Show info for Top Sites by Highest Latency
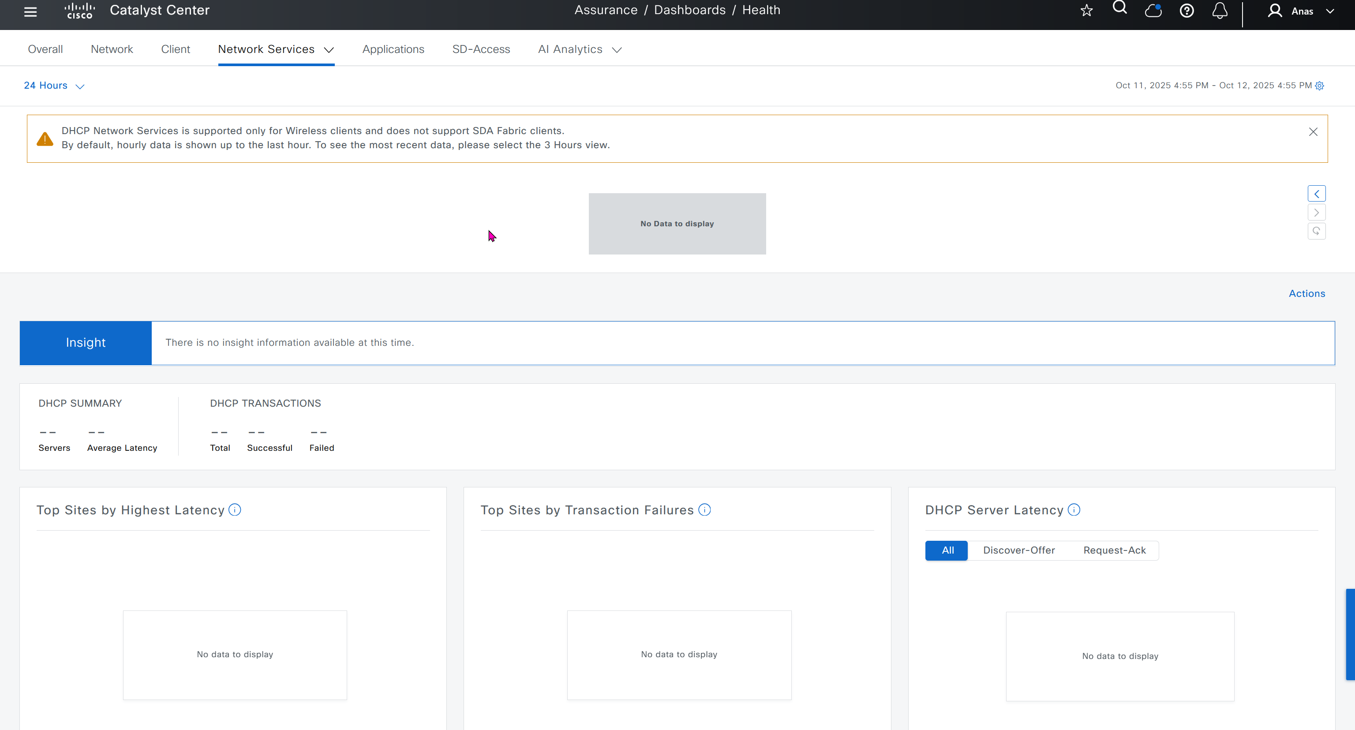Screen dimensions: 1355x730 pyautogui.click(x=235, y=509)
